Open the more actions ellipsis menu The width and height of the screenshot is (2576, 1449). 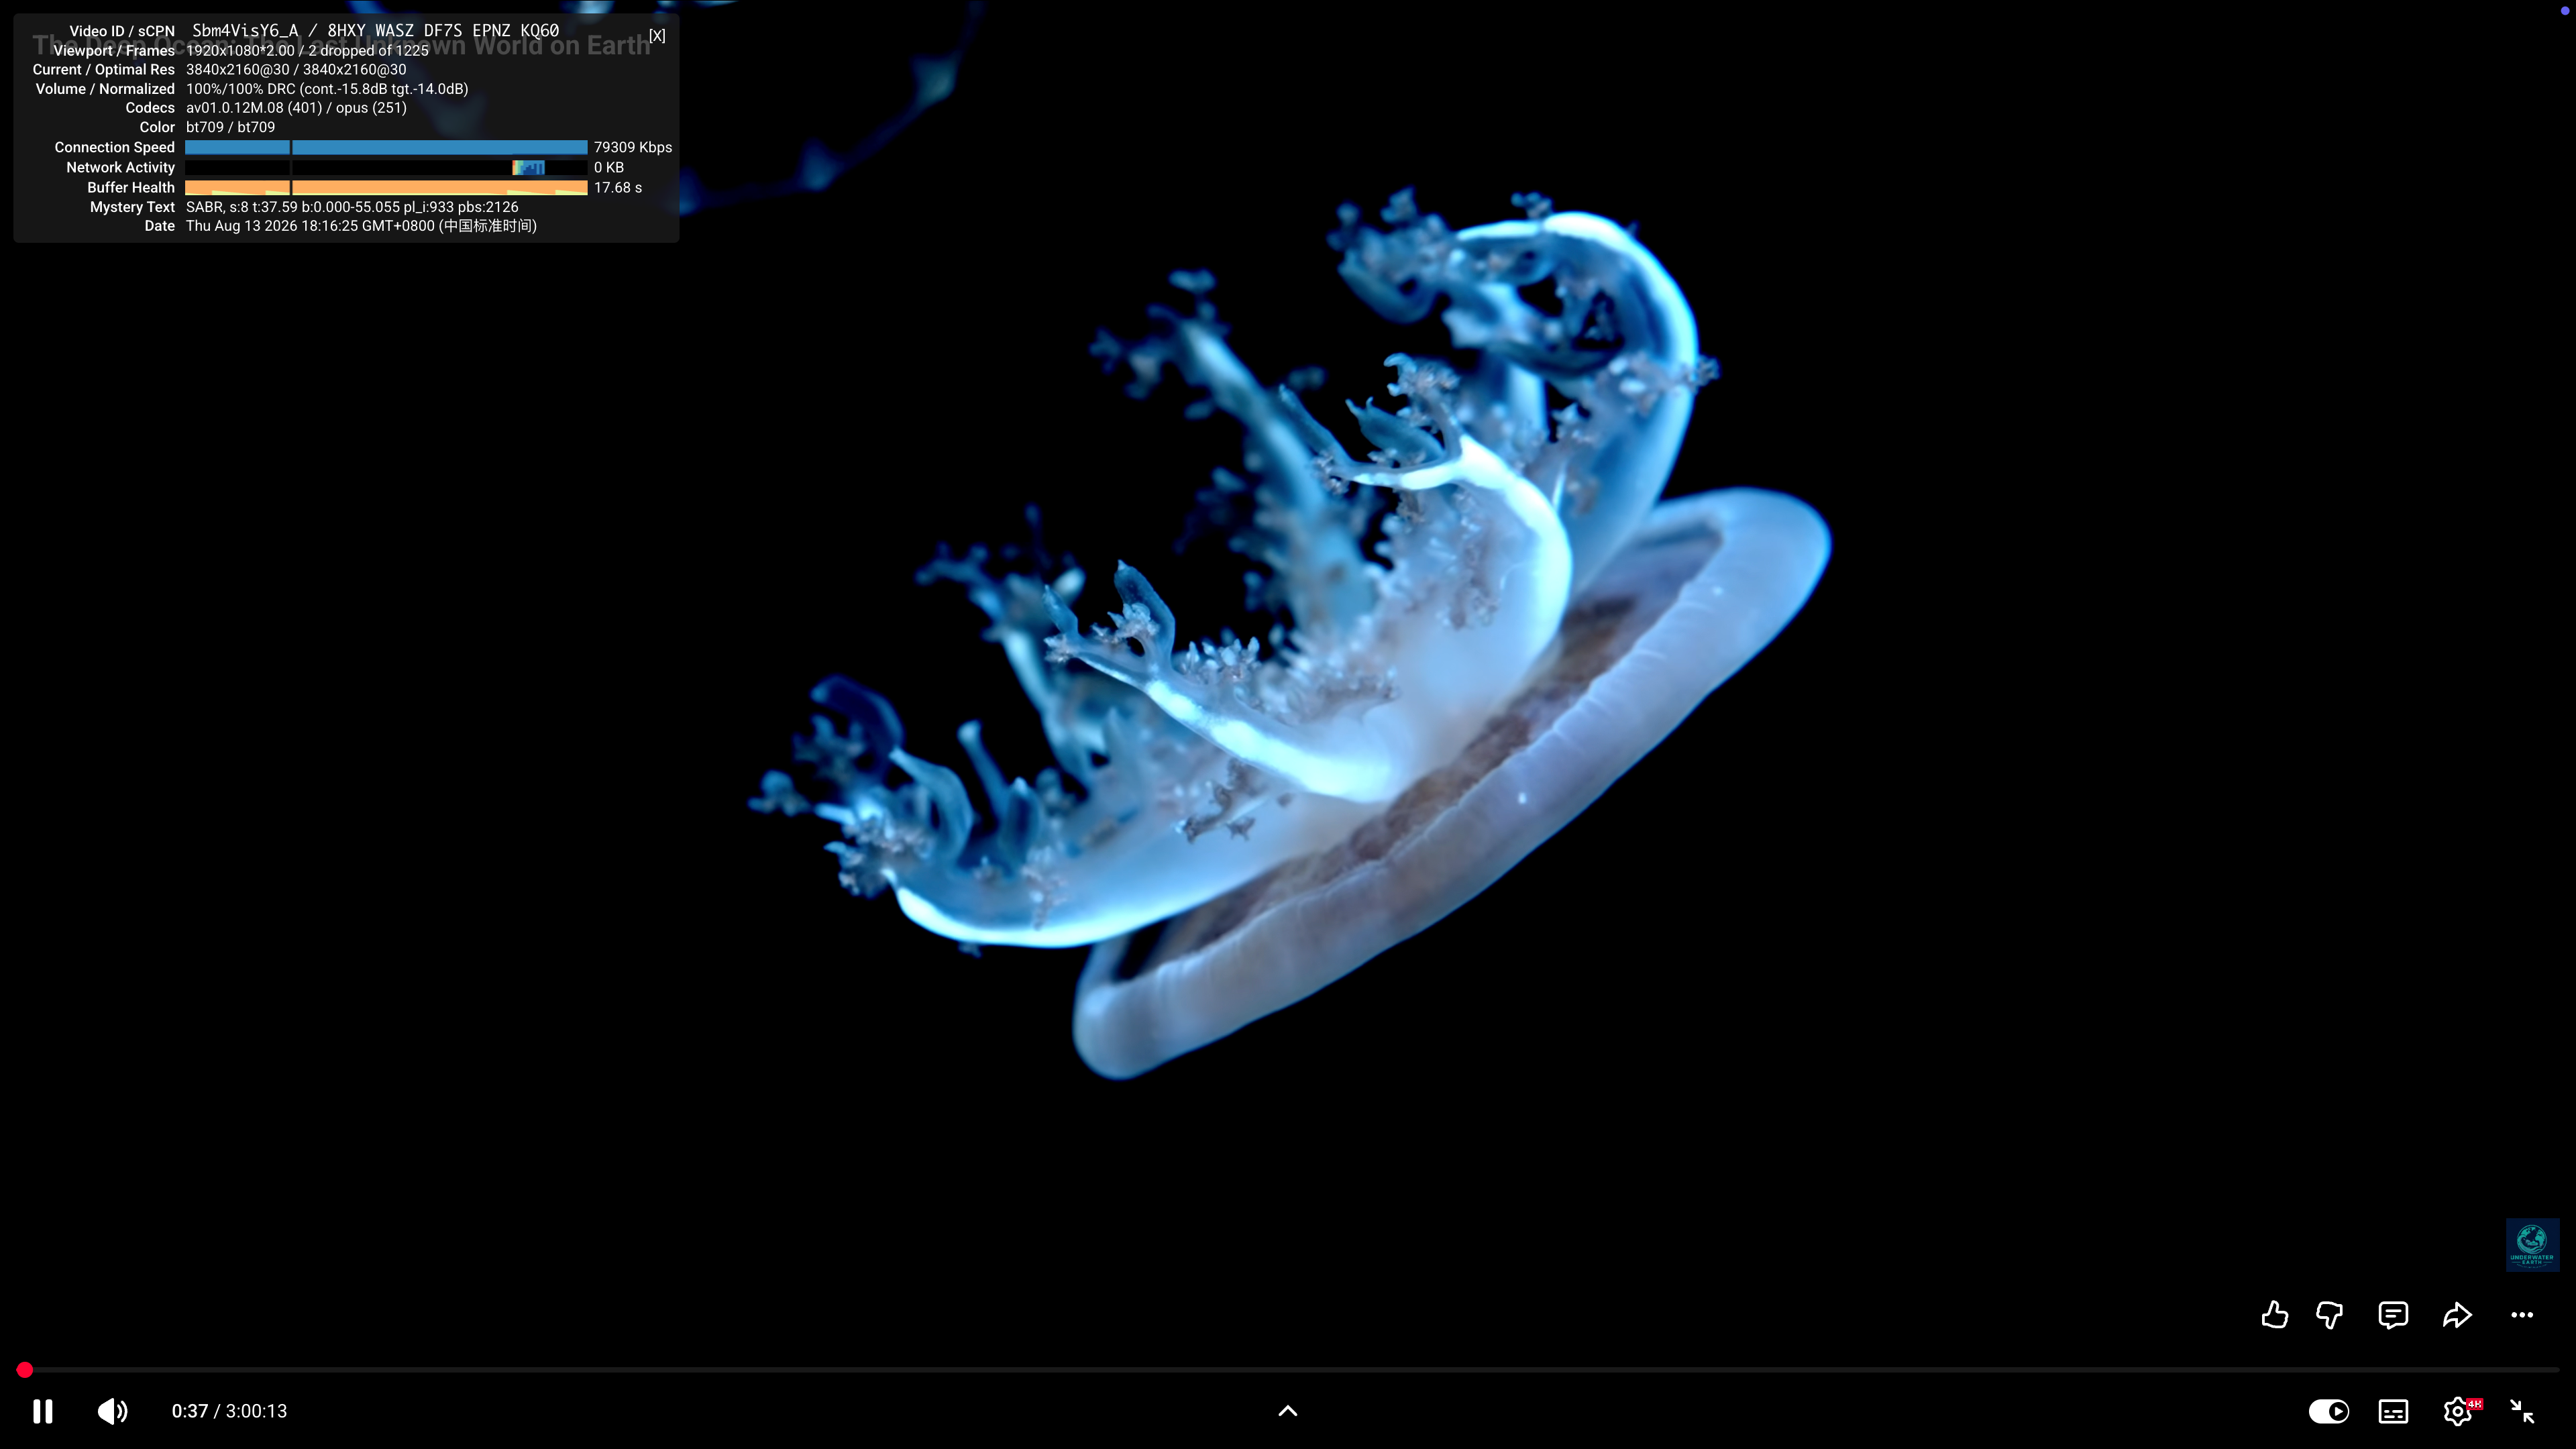point(2522,1315)
